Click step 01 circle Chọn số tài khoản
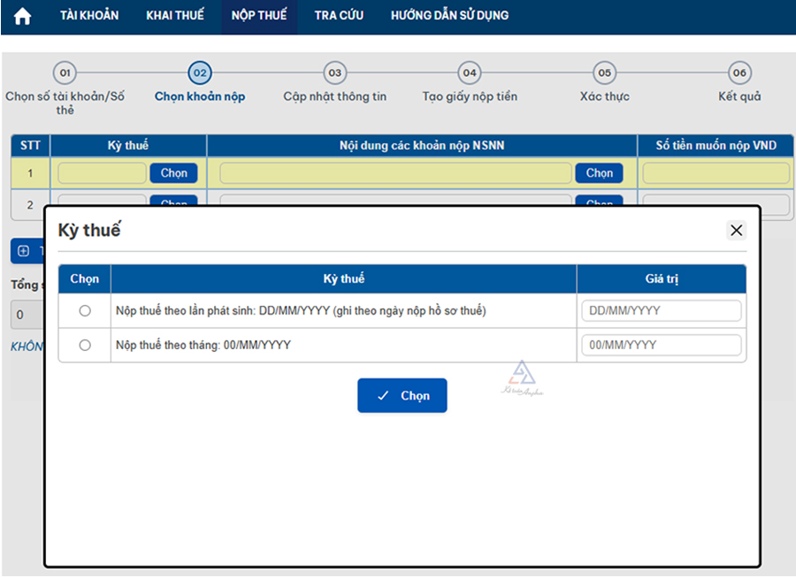 click(65, 73)
